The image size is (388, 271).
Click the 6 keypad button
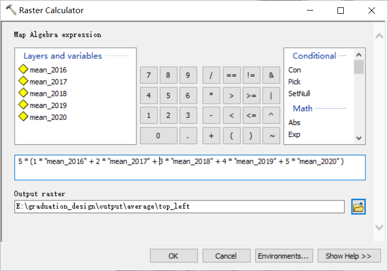tap(188, 95)
